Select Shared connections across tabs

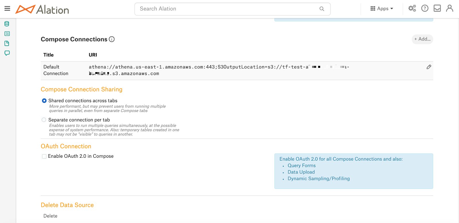point(44,101)
